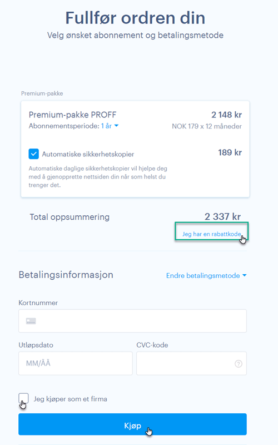The image size is (278, 445).
Task: Click the arrow next to '1 år'
Action: click(x=116, y=126)
